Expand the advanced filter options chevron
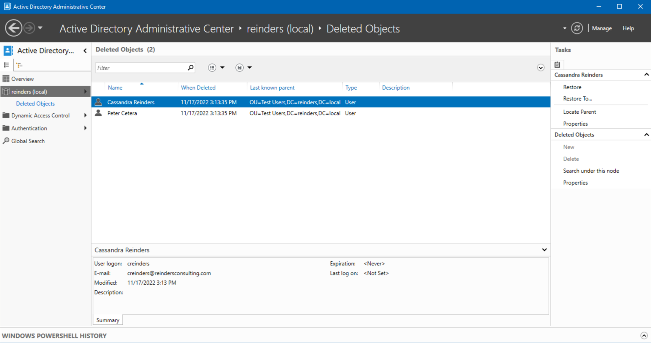 540,68
